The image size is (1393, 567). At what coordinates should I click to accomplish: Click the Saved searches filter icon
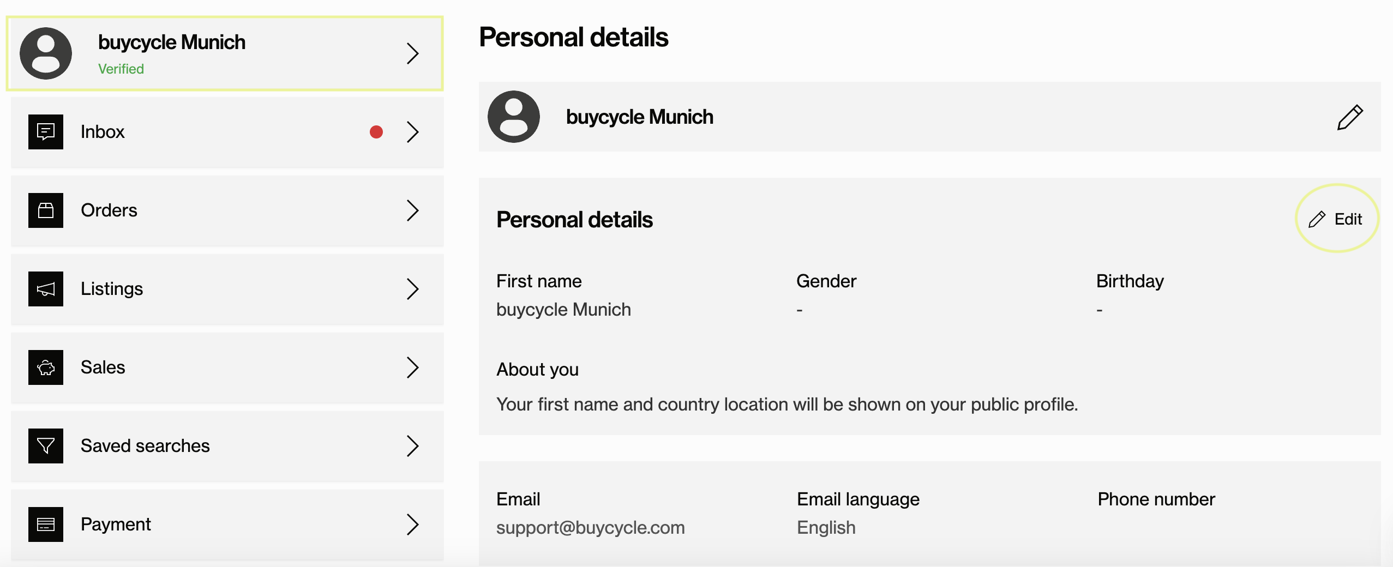click(46, 446)
